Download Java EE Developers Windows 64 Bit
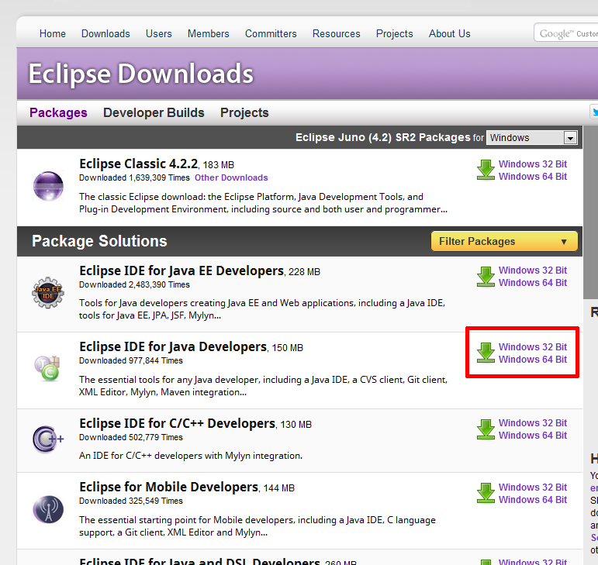598x565 pixels. click(x=533, y=283)
